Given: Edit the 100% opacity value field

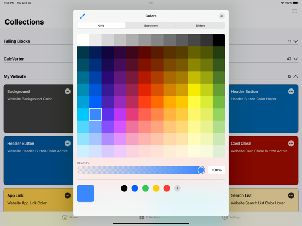Looking at the screenshot, I should [x=217, y=170].
